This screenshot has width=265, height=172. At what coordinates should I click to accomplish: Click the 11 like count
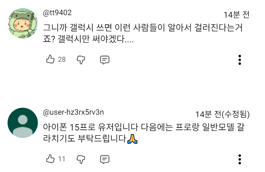[x=62, y=159]
